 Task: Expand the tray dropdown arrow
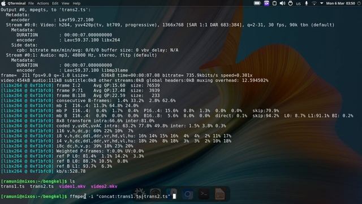[x=321, y=3]
